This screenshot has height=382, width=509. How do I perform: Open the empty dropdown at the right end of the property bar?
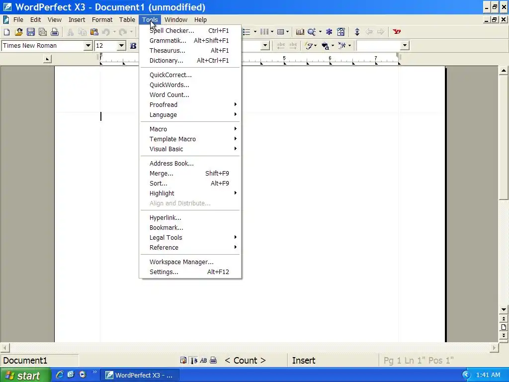(x=405, y=46)
